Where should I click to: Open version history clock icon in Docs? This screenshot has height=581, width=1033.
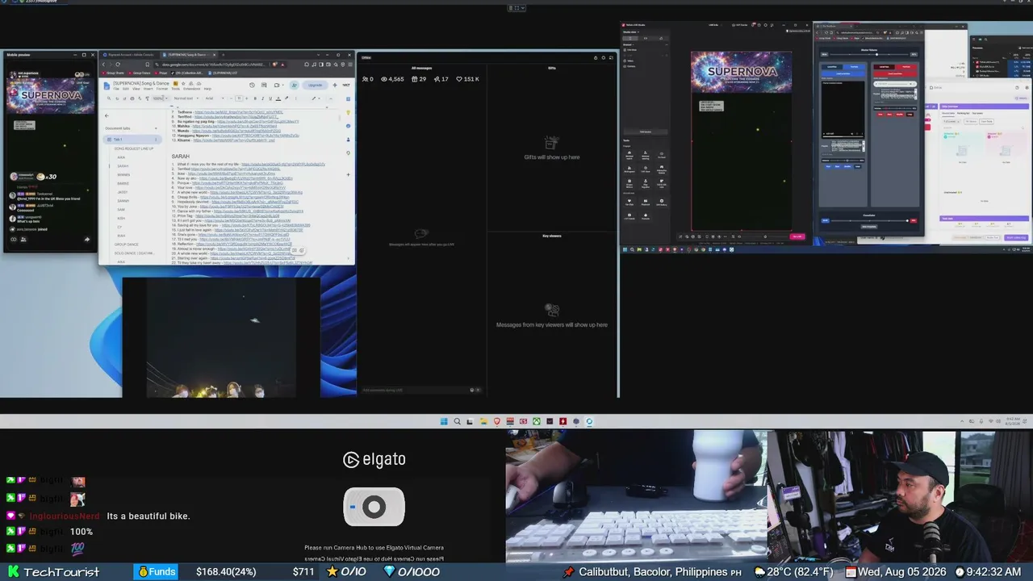(253, 85)
